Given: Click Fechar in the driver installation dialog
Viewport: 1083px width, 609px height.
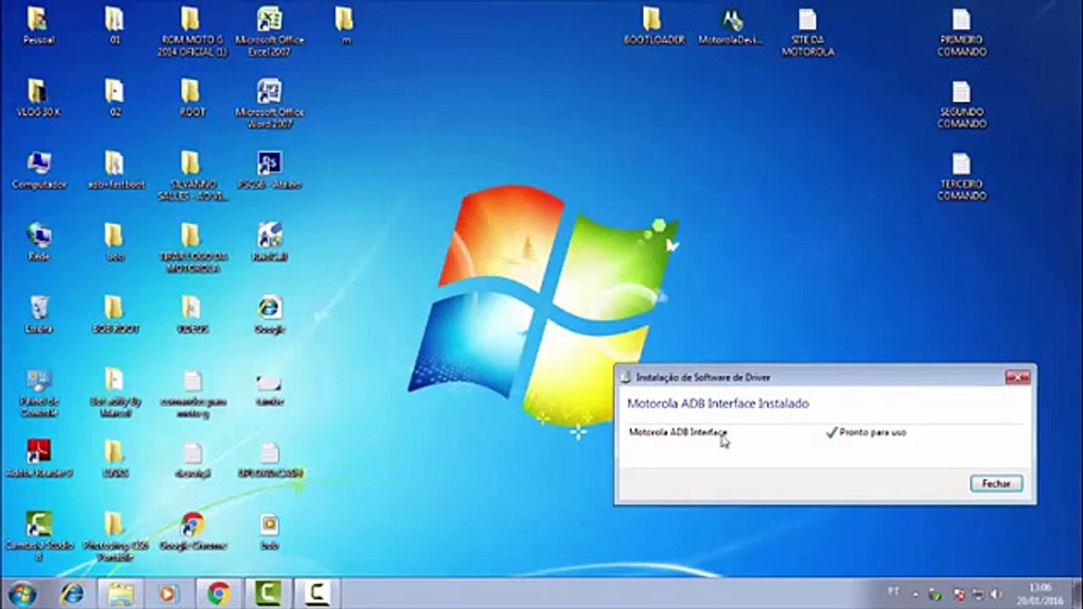Looking at the screenshot, I should (x=997, y=484).
